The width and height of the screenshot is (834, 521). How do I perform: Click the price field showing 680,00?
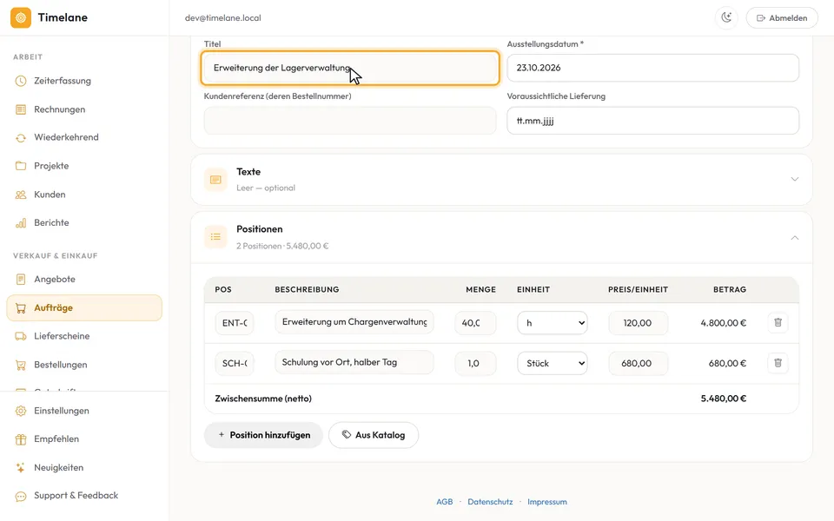[638, 363]
